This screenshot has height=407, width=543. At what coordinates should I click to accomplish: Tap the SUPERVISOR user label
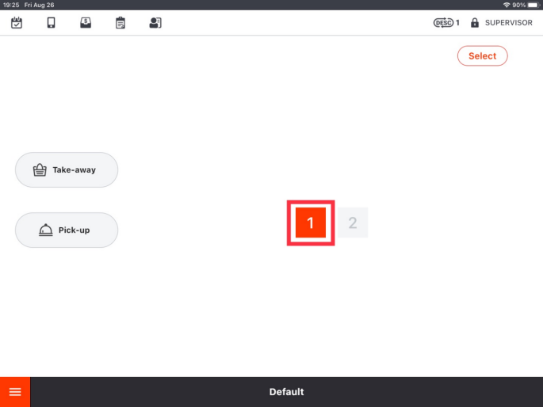tap(508, 23)
